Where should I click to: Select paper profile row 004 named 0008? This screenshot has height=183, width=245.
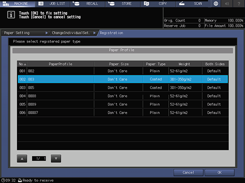tap(123, 96)
